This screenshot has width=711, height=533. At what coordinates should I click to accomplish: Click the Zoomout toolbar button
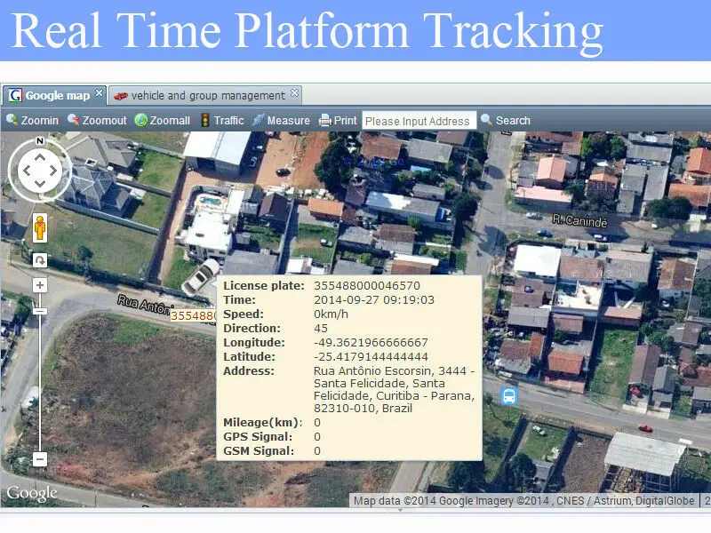point(98,121)
